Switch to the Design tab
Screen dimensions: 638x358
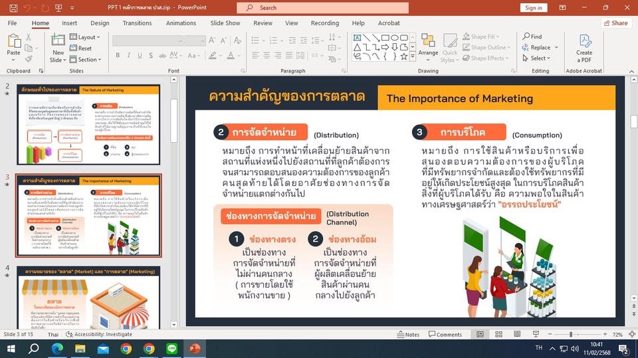[x=100, y=23]
